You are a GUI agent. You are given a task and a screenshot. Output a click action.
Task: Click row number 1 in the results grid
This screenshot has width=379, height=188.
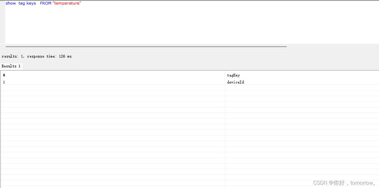pyautogui.click(x=4, y=82)
